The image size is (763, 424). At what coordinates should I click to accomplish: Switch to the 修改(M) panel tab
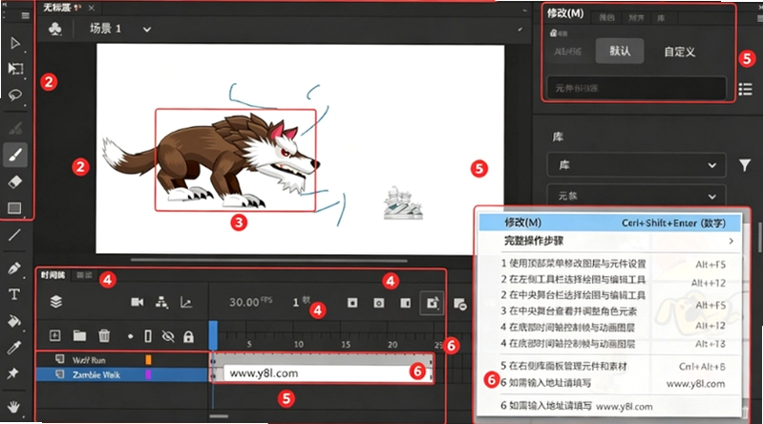click(565, 13)
